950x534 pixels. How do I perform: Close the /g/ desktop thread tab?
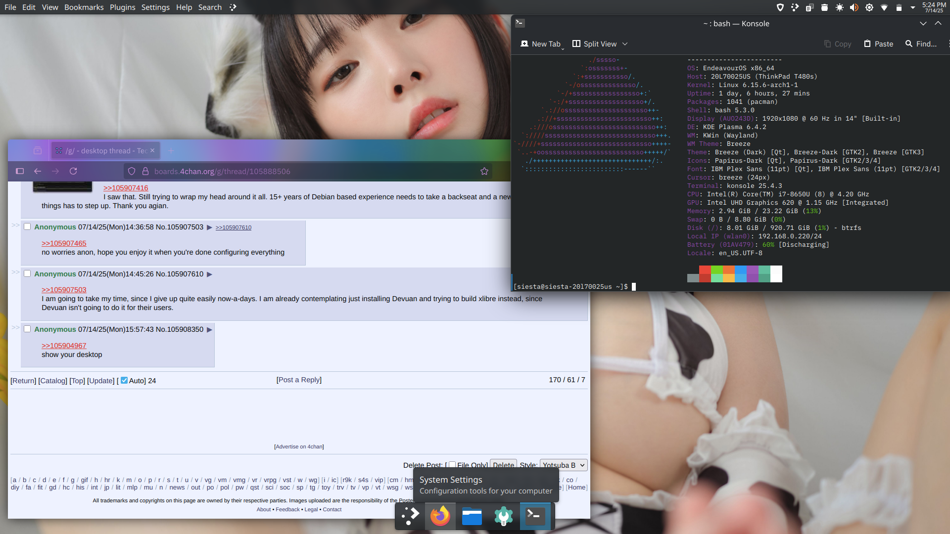click(152, 150)
